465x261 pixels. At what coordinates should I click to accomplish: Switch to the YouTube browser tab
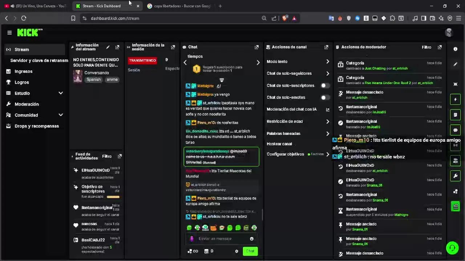point(36,6)
